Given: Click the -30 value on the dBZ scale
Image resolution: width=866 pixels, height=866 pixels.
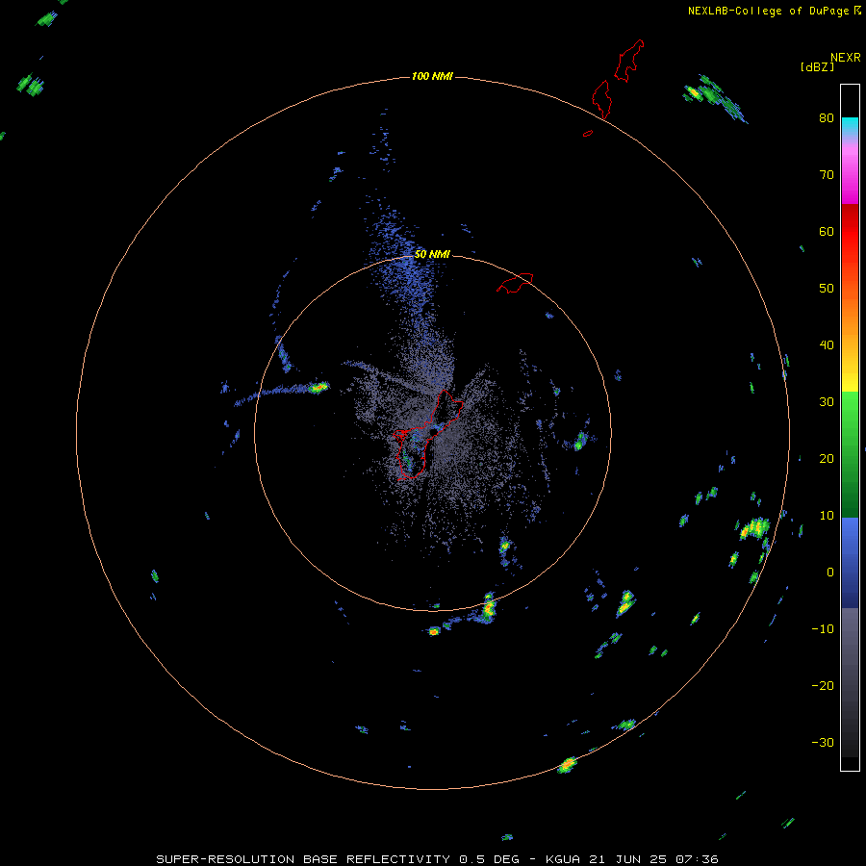Looking at the screenshot, I should [823, 742].
